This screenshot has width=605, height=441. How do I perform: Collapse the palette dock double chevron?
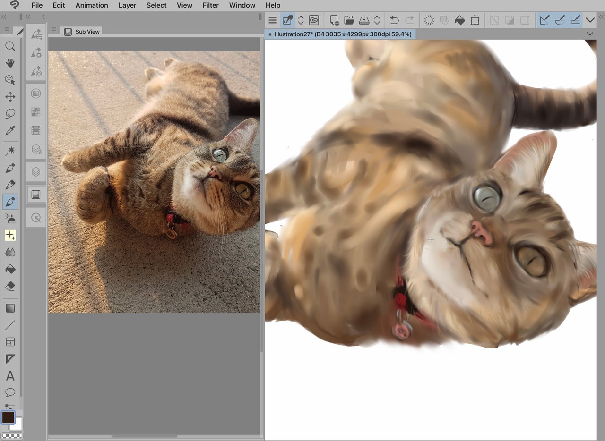28,17
